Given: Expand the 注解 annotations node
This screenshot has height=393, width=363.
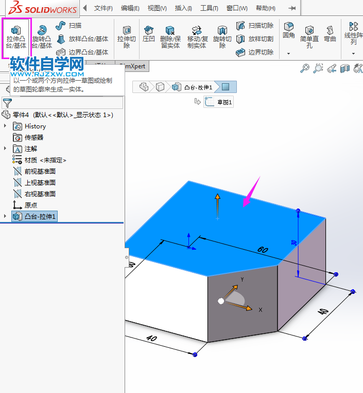Looking at the screenshot, I should (x=5, y=148).
